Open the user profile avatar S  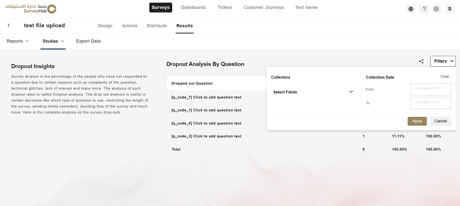click(450, 9)
